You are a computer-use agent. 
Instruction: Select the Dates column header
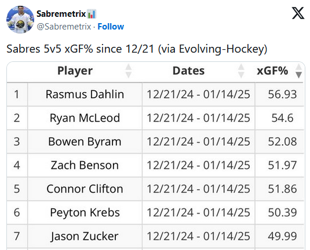188,71
